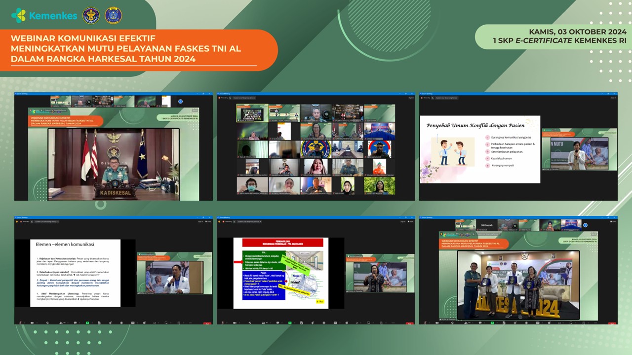The height and width of the screenshot is (355, 632).
Task: Toggle video camera in group photo window toolbar
Action: tap(437, 322)
